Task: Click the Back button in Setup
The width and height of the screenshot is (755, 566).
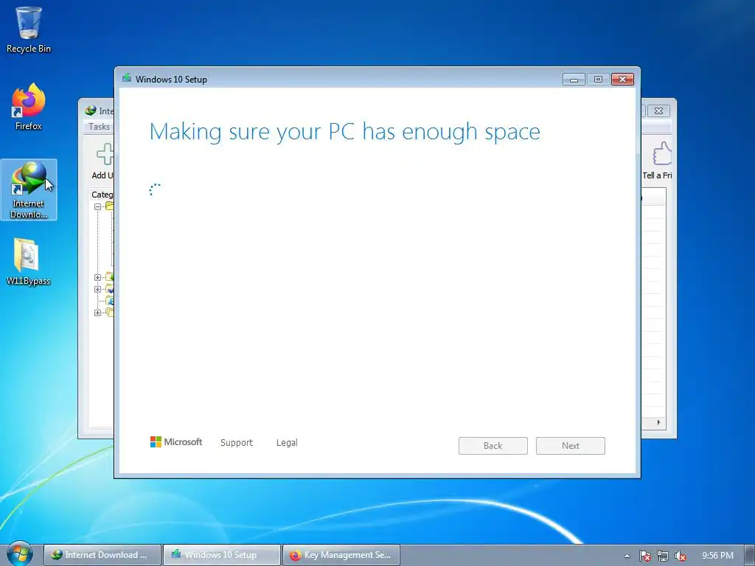Action: [x=493, y=446]
